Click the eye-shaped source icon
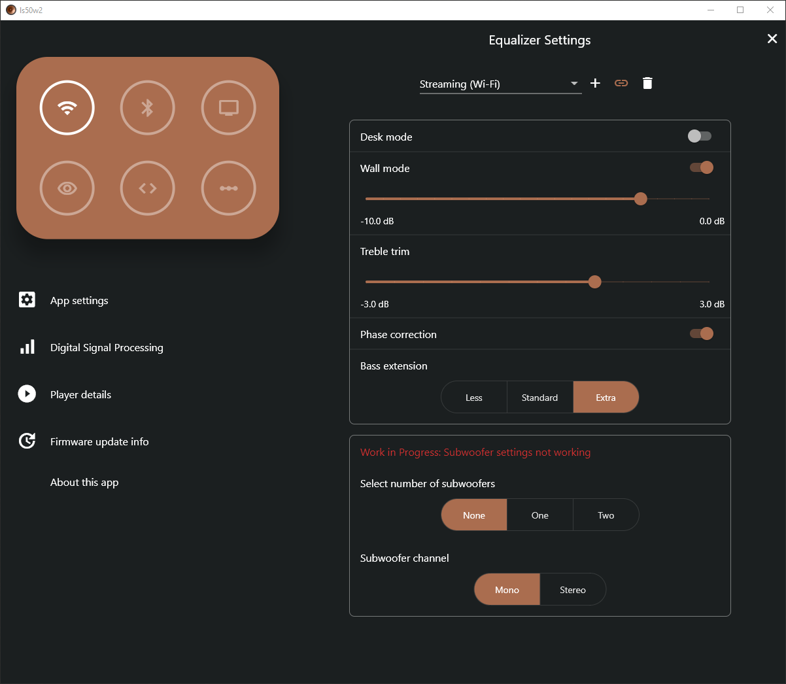The width and height of the screenshot is (786, 684). pyautogui.click(x=67, y=188)
